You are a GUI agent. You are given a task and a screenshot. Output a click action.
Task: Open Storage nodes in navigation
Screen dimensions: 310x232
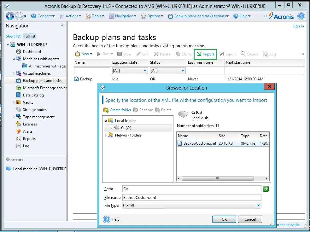[x=35, y=110]
